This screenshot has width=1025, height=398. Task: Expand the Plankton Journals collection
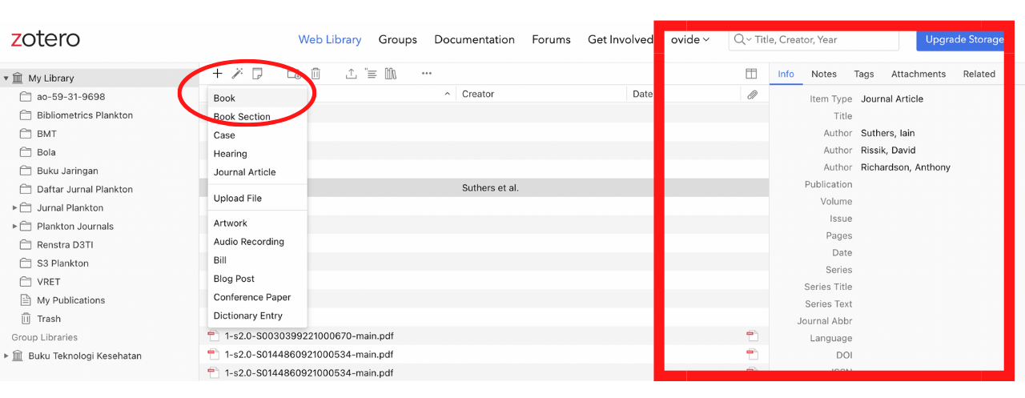click(14, 227)
